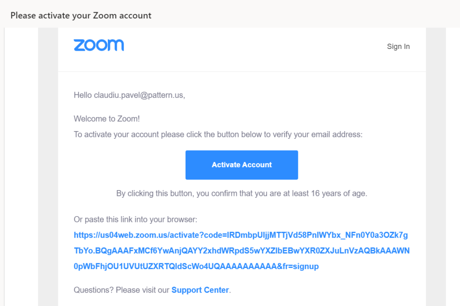Click the word 'Zoom' in subject line

[x=105, y=15]
